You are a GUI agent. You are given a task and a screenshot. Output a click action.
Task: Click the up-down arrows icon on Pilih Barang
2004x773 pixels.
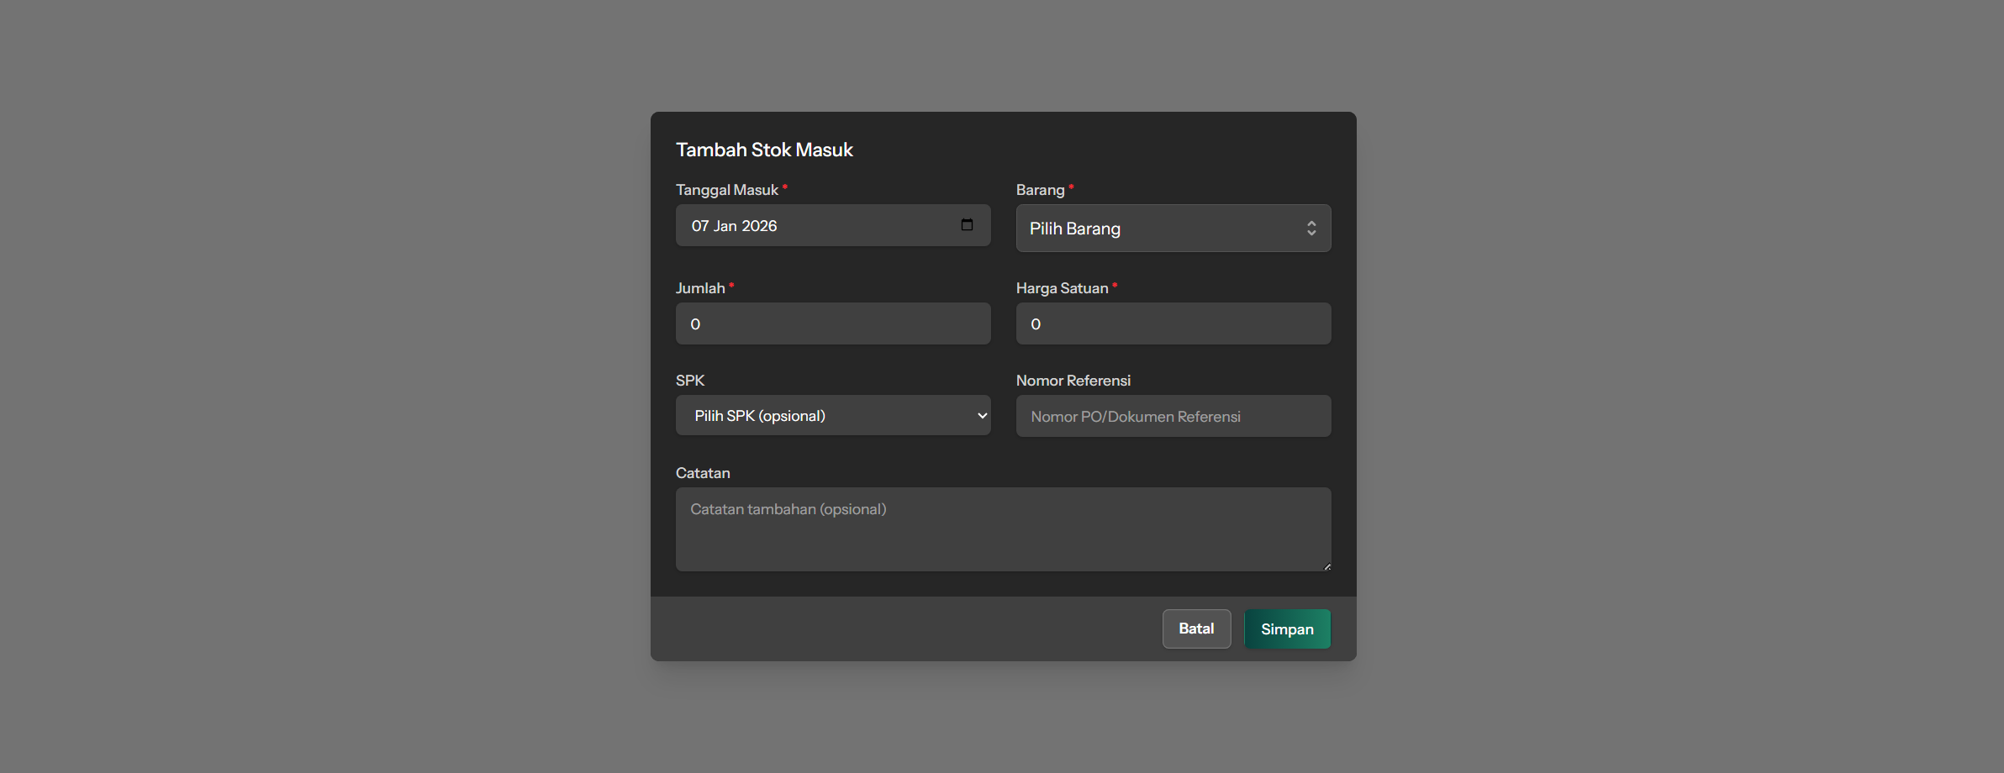point(1311,229)
